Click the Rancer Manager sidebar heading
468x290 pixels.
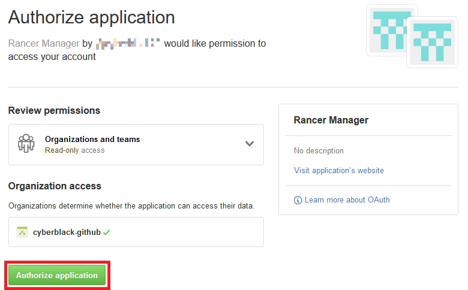(x=331, y=120)
